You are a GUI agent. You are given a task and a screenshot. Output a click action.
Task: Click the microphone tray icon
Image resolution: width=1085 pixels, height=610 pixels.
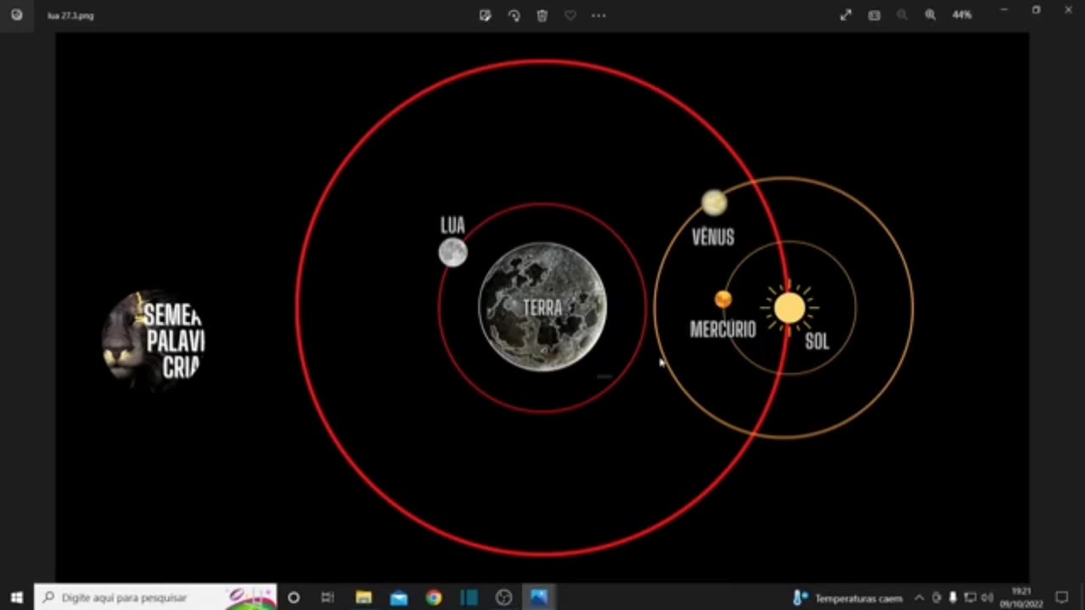click(953, 598)
